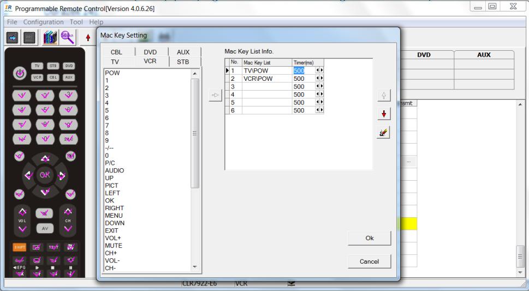This screenshot has height=291, width=529.
Task: Click the chip icon in the toolbar
Action: click(x=29, y=38)
